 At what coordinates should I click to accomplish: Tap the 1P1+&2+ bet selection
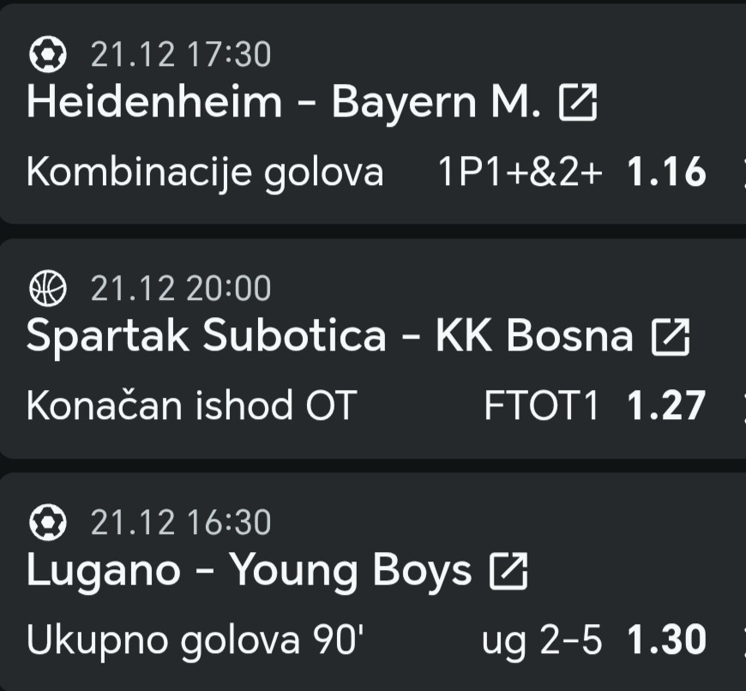pos(520,173)
